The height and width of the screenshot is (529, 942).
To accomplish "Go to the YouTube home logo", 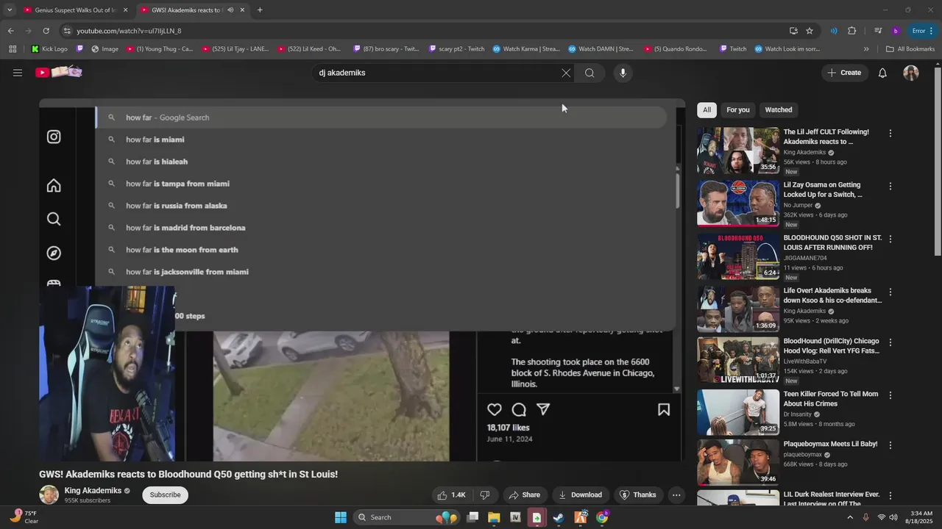I will 58,72.
